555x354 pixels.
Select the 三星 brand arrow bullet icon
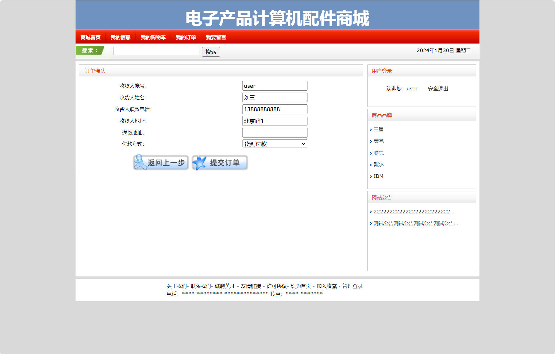(x=371, y=129)
